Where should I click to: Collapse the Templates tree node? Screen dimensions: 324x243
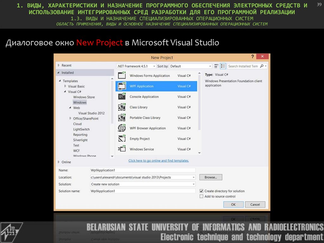pos(60,81)
